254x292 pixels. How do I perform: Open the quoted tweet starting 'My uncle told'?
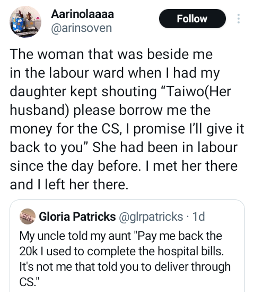pyautogui.click(x=127, y=246)
